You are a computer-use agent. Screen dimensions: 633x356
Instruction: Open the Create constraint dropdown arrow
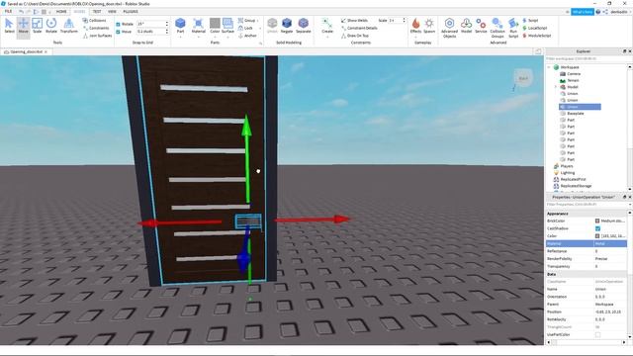[x=327, y=38]
